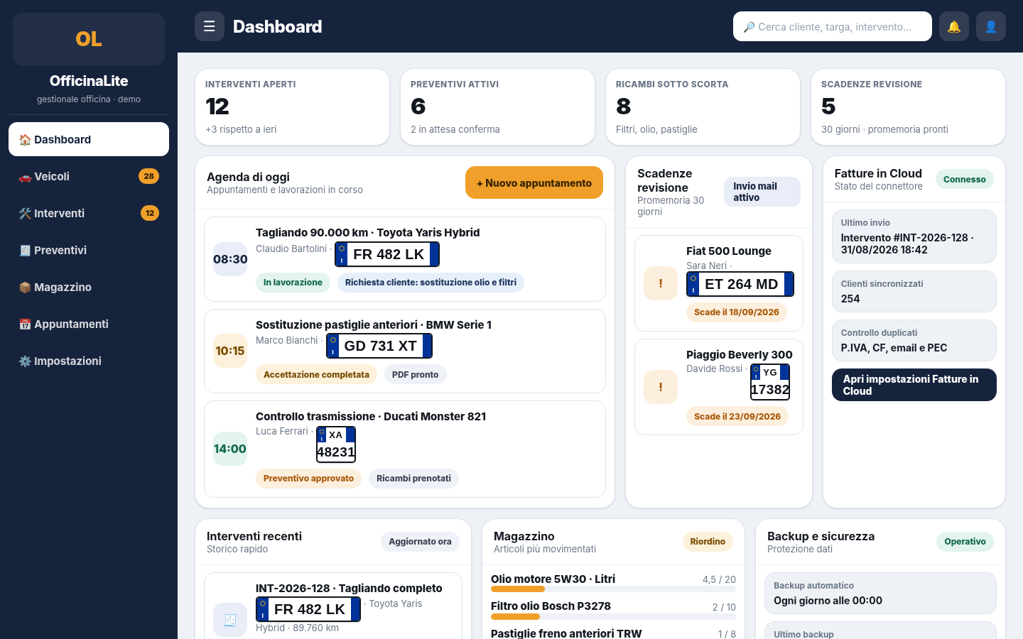
Task: Open Fiat 500 Lounge revision entry
Action: pyautogui.click(x=719, y=283)
